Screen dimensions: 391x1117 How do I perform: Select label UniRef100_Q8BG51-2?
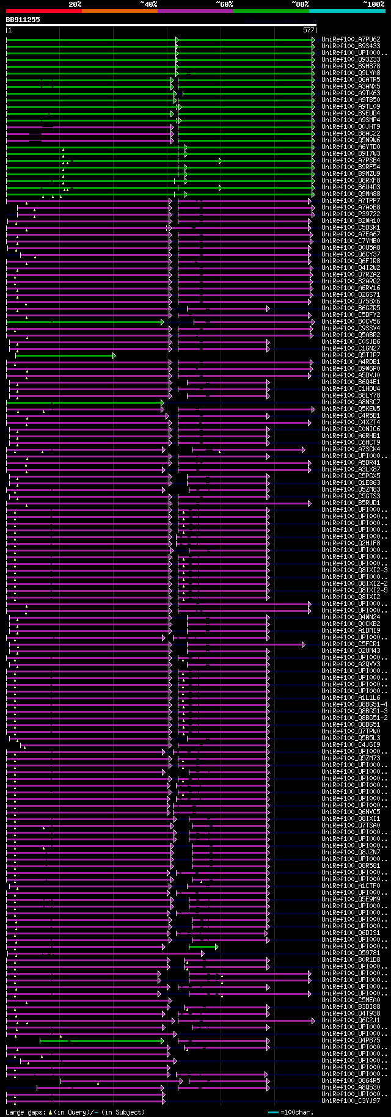coord(354,718)
